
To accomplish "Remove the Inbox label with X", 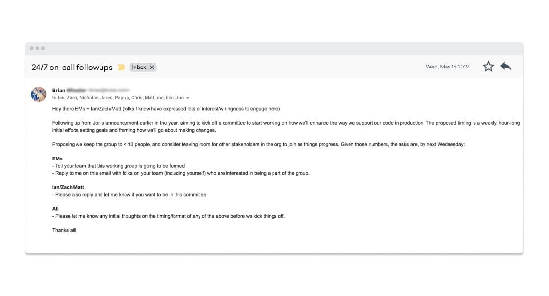I will pyautogui.click(x=152, y=68).
